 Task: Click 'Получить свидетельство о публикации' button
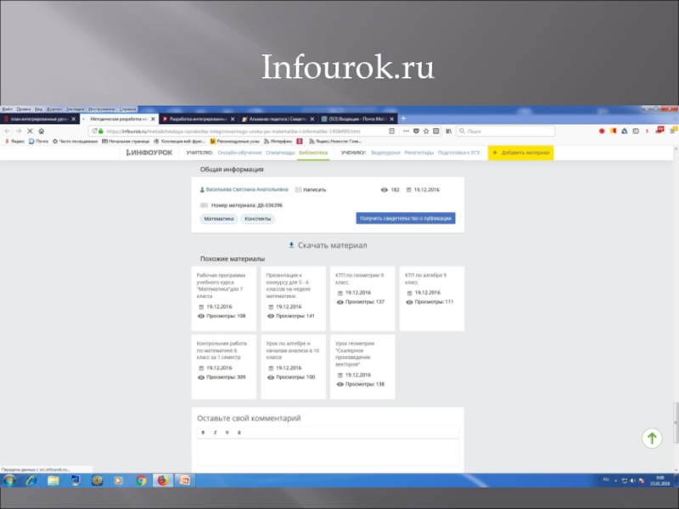point(406,218)
